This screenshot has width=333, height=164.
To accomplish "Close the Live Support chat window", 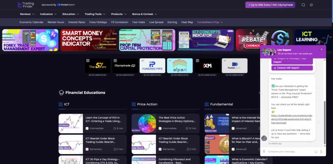I will (321, 49).
